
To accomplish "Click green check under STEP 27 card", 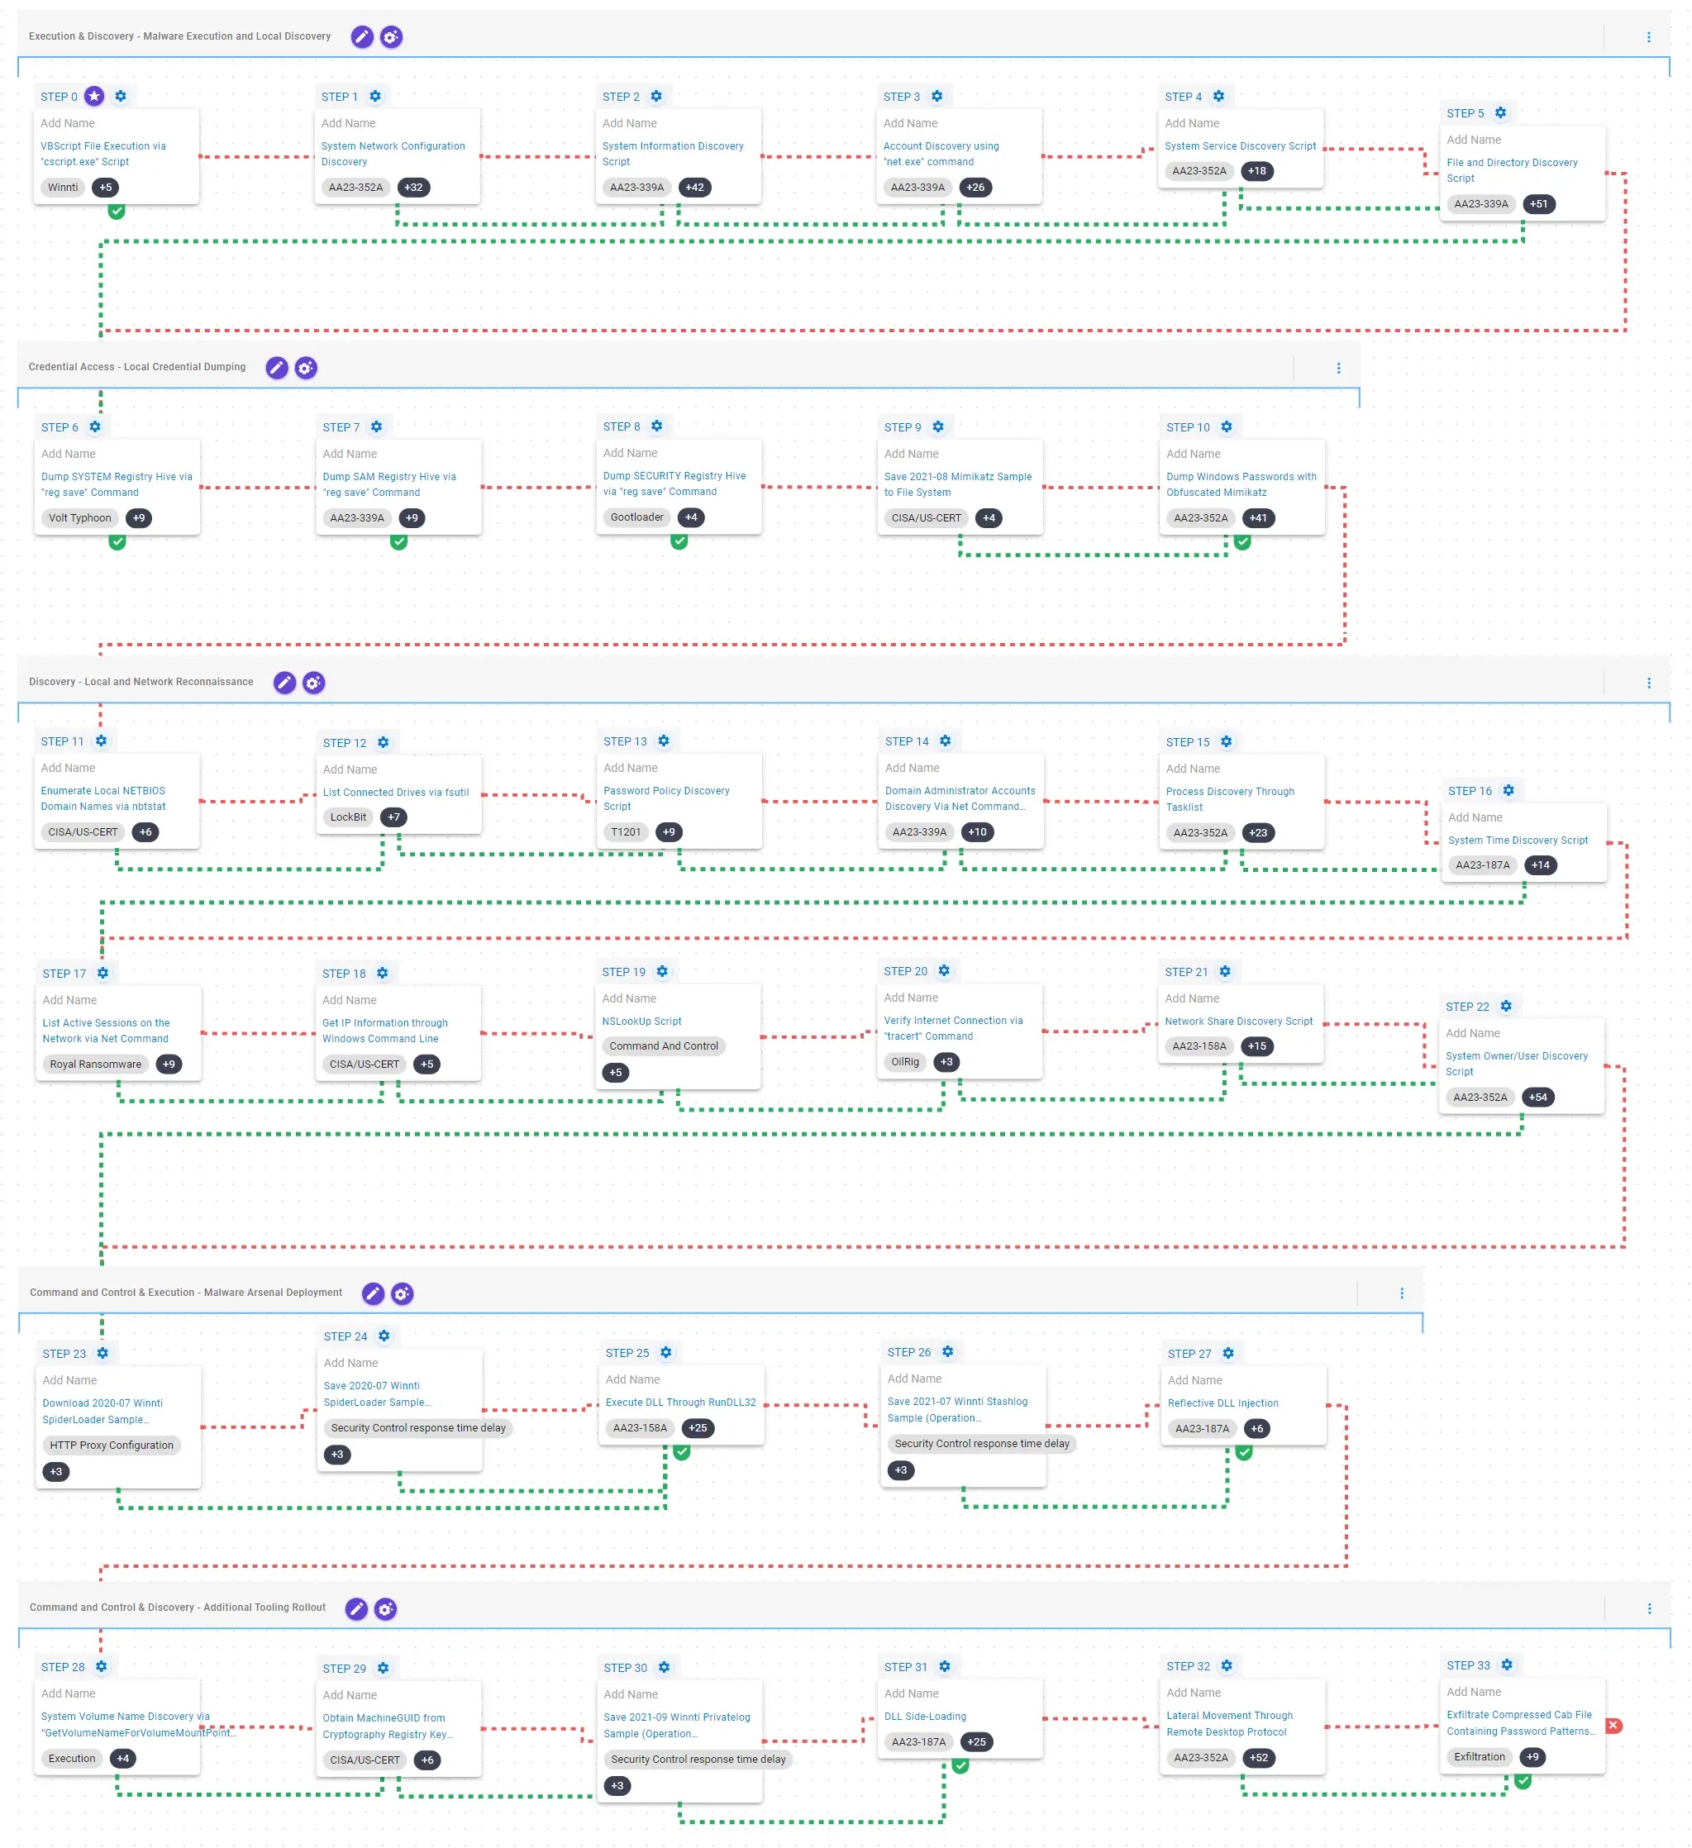I will [x=1244, y=1452].
